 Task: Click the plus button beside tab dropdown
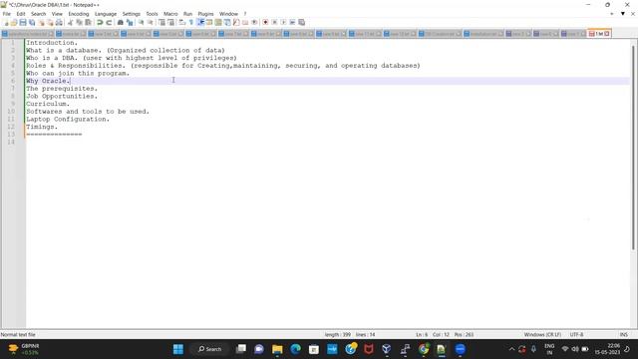pyautogui.click(x=611, y=14)
